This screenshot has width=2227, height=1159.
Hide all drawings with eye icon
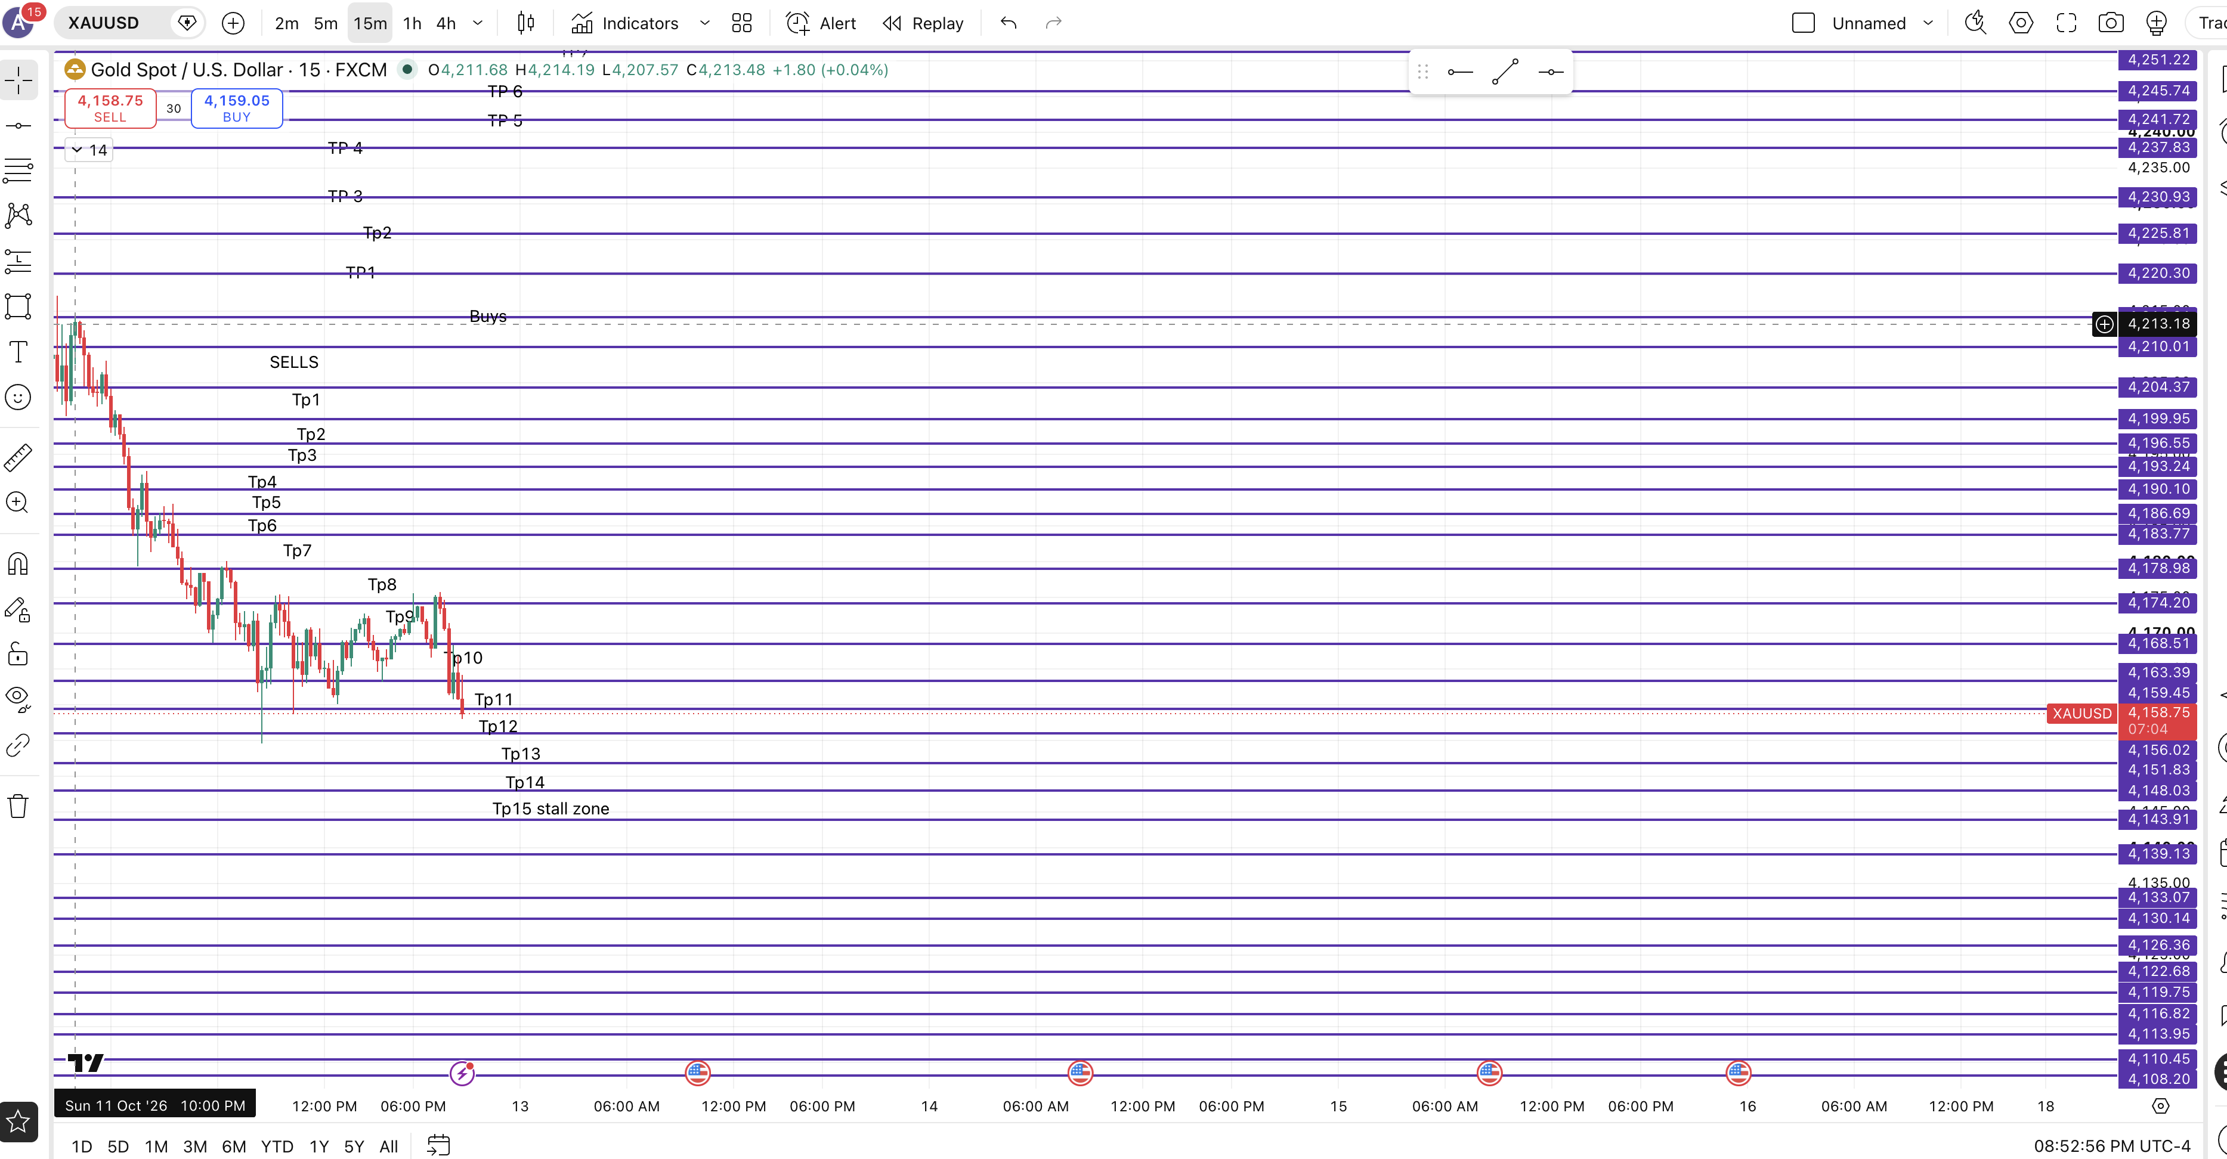pos(18,698)
